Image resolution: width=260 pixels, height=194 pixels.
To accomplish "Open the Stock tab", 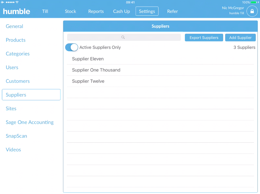I will (70, 11).
